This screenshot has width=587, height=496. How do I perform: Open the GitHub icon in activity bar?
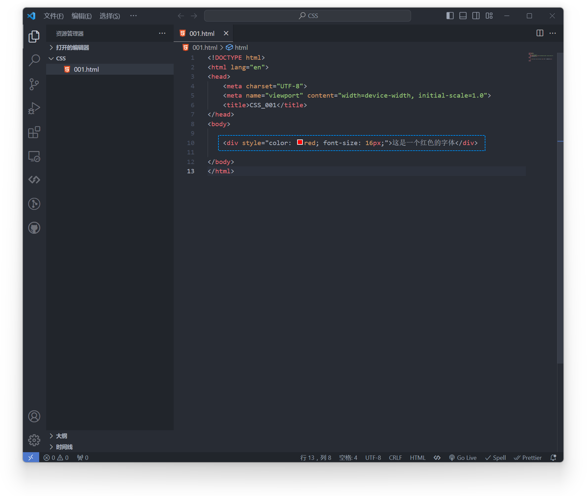pyautogui.click(x=34, y=228)
